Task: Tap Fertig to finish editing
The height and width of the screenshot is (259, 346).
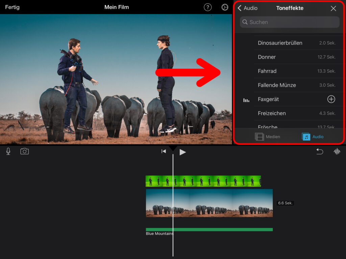Action: [12, 7]
